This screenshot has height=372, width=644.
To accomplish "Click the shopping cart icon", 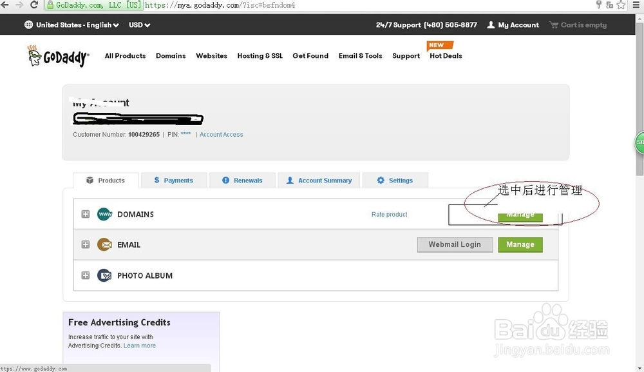I will pos(554,24).
